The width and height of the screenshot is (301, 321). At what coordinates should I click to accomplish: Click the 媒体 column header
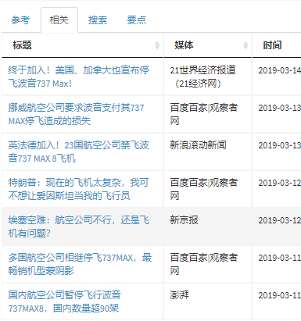(208, 45)
